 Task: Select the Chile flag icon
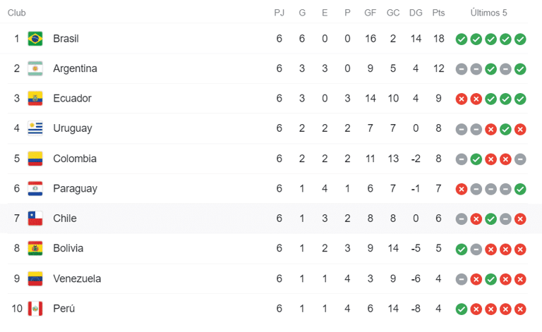35,219
